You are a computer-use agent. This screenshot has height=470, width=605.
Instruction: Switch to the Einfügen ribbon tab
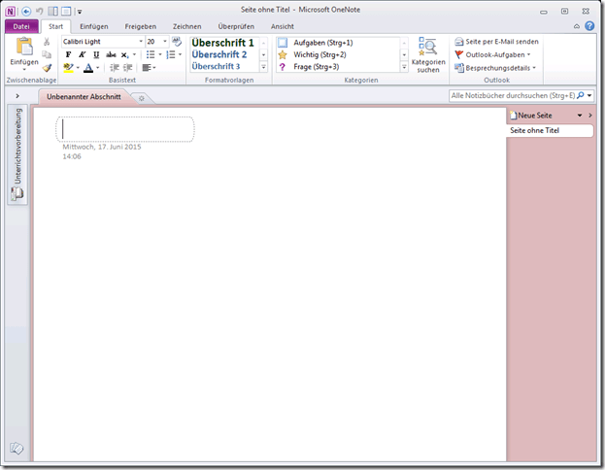(93, 26)
